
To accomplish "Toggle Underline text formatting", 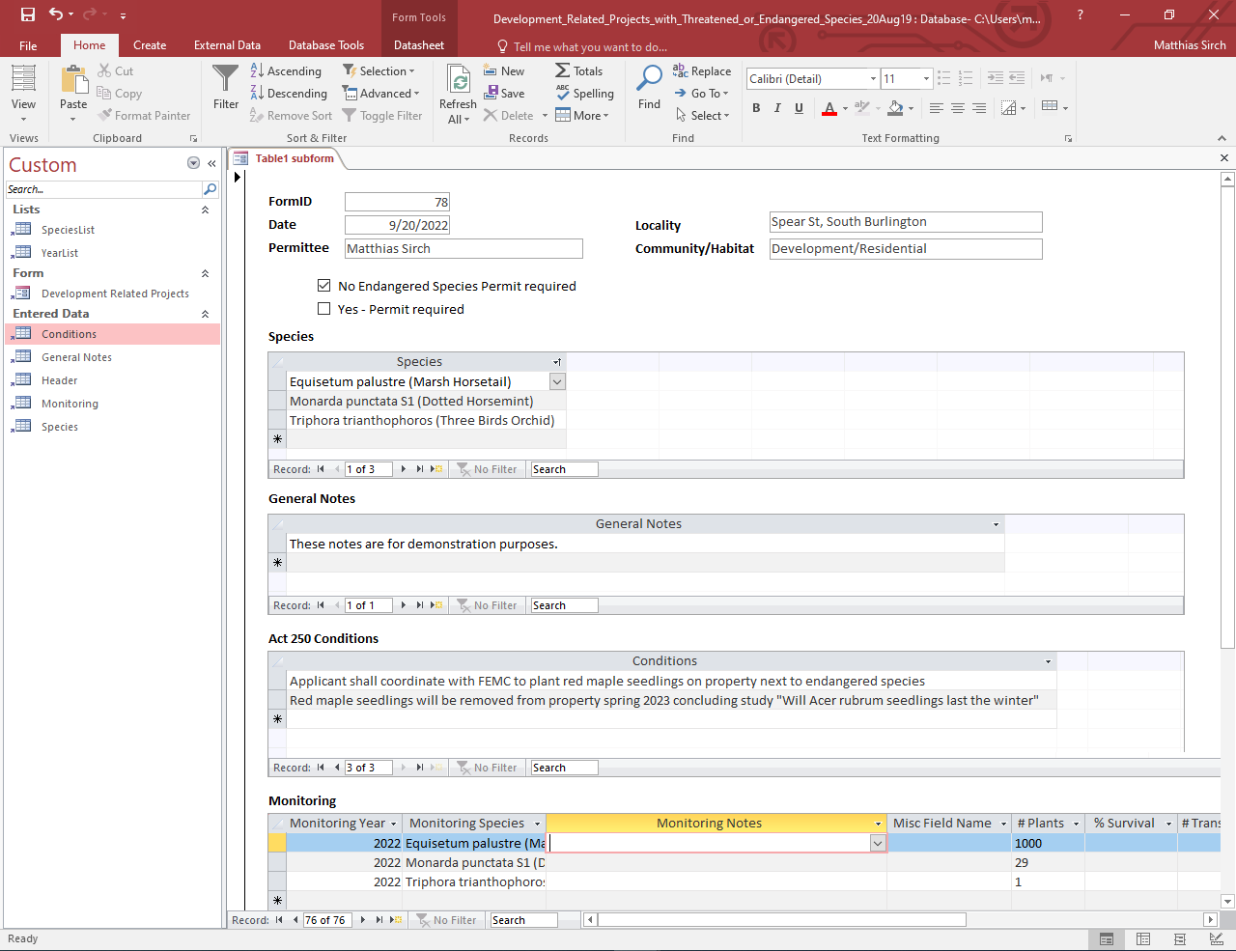I will [x=799, y=108].
